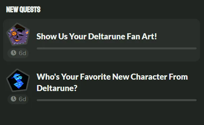The width and height of the screenshot is (204, 125).
Task: Click the "6d" text below the blue S badge
Action: [x=23, y=99]
